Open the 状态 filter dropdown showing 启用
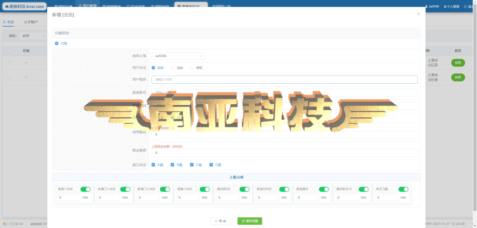 (32, 35)
